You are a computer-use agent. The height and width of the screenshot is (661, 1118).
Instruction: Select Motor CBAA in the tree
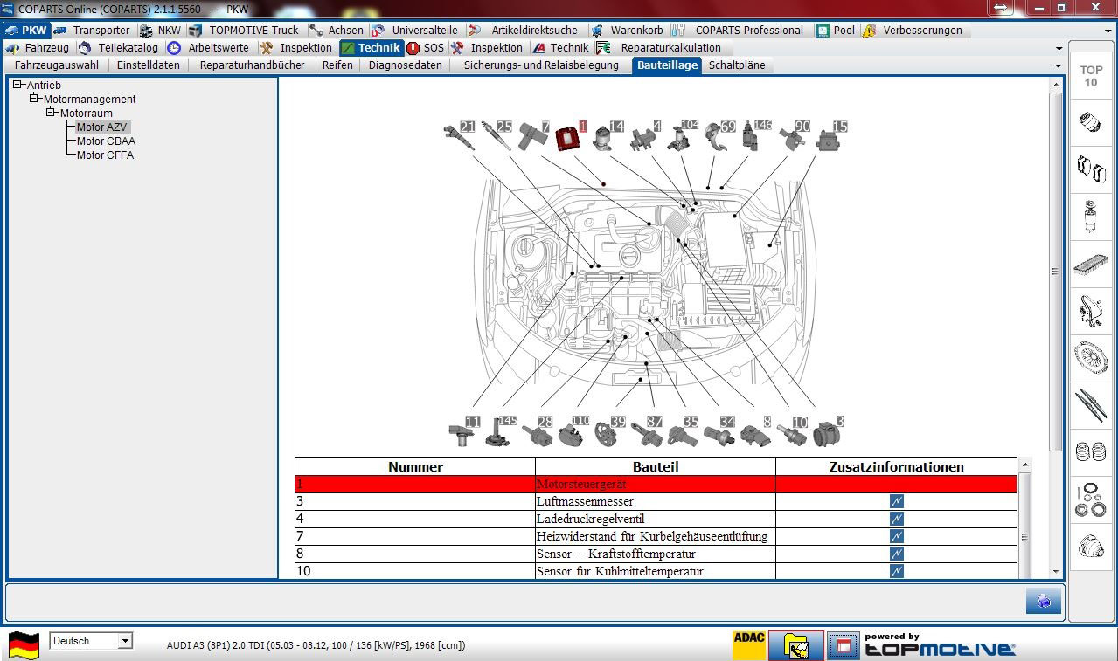pyautogui.click(x=106, y=141)
